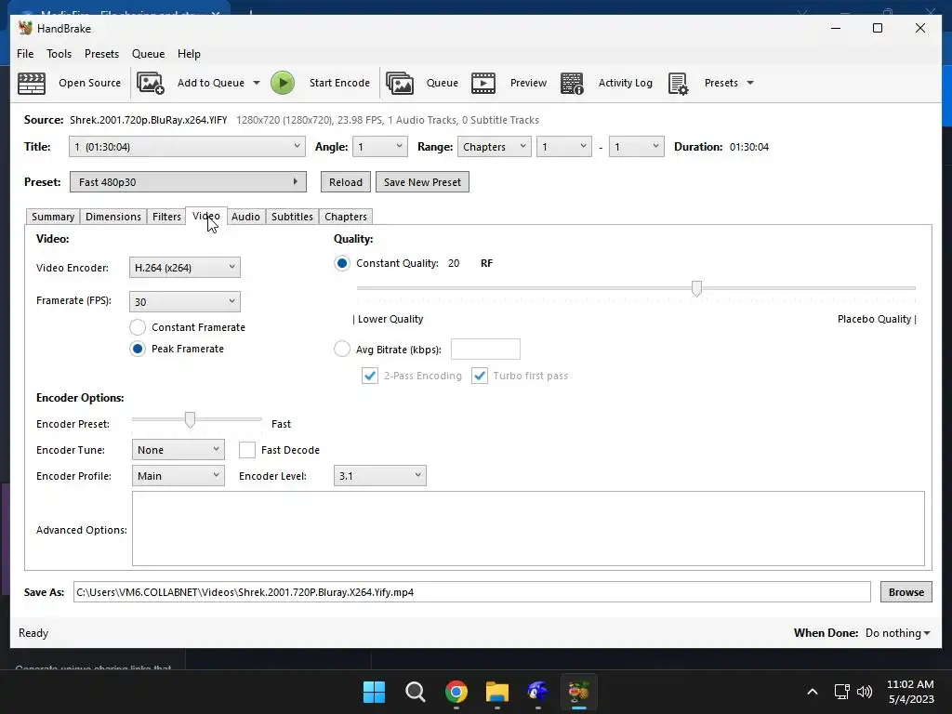This screenshot has width=952, height=714.
Task: Click Start Encode label
Action: pyautogui.click(x=339, y=83)
